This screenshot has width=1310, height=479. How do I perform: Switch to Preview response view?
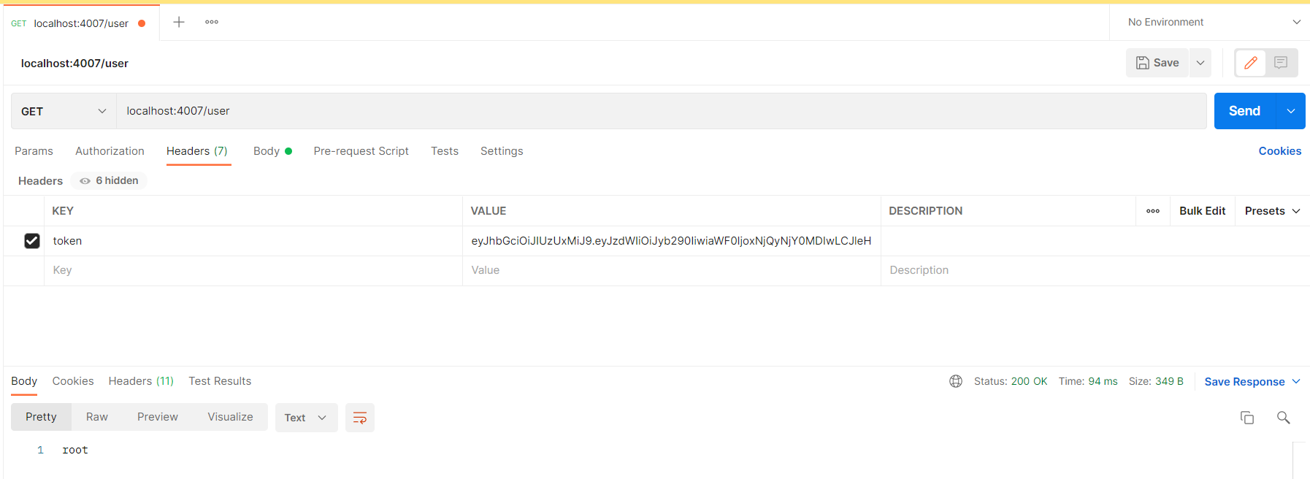tap(158, 417)
